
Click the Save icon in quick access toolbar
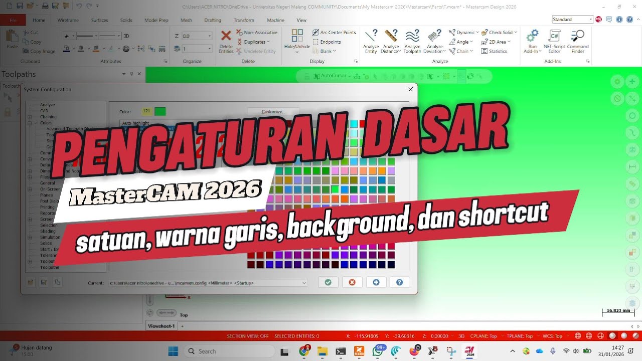20,7
